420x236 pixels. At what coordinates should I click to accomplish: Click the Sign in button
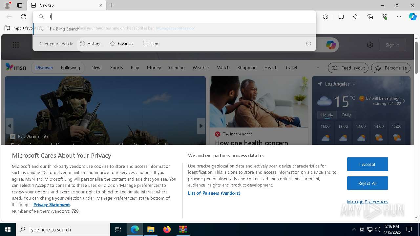tap(392, 45)
